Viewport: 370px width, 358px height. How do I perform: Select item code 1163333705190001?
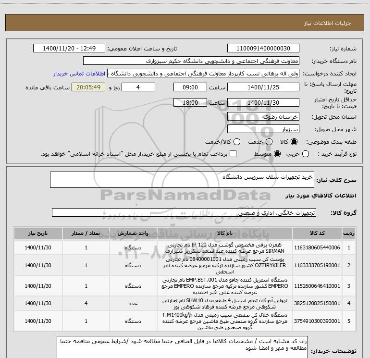click(317, 265)
